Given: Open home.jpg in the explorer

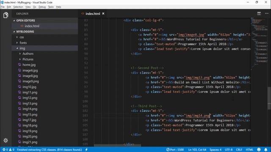Looking at the screenshot, I should 44,65.
